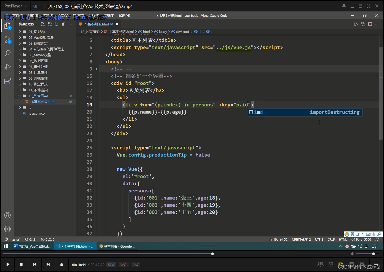The height and width of the screenshot is (272, 384).
Task: Click PotPlayer Play button
Action: click(8, 264)
